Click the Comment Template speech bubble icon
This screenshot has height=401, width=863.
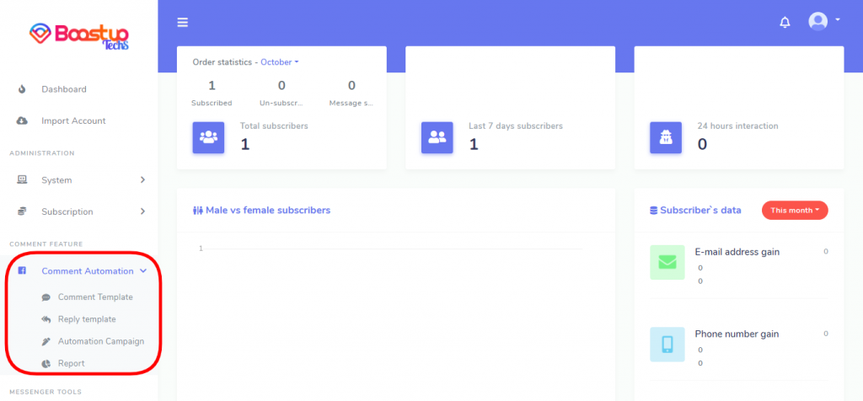tap(46, 297)
